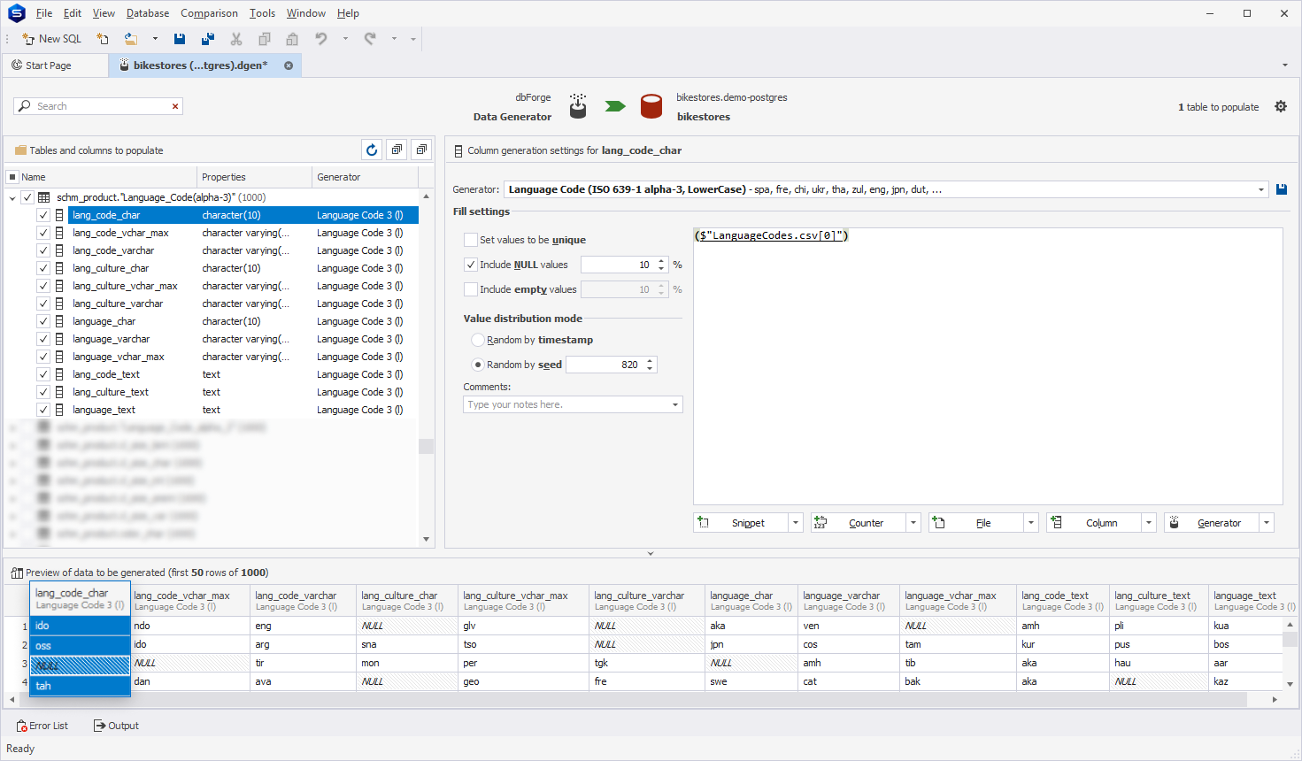Click the Copy icon in toolbar
Viewport: 1302px width, 761px height.
[x=264, y=39]
